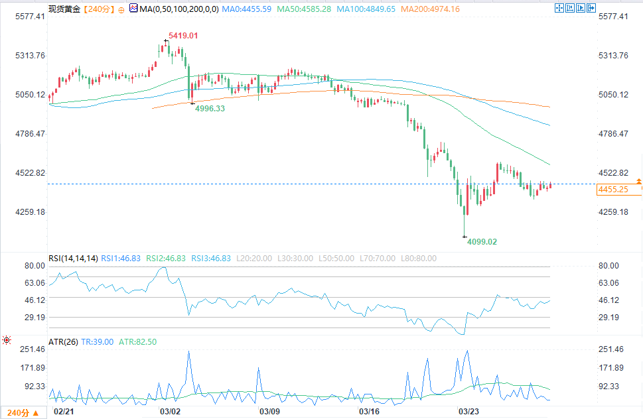Click the 【240分】 period label
643x419 pixels.
pos(98,9)
